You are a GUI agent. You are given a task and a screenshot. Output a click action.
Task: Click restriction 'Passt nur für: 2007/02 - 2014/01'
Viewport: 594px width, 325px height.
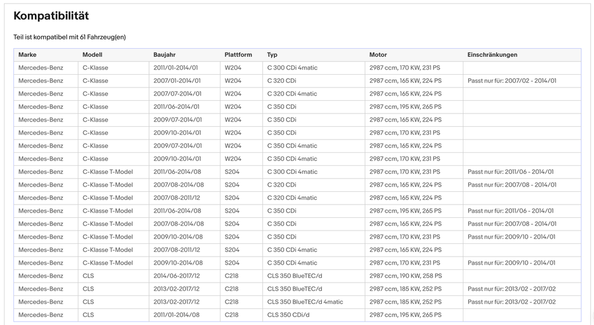coord(512,81)
